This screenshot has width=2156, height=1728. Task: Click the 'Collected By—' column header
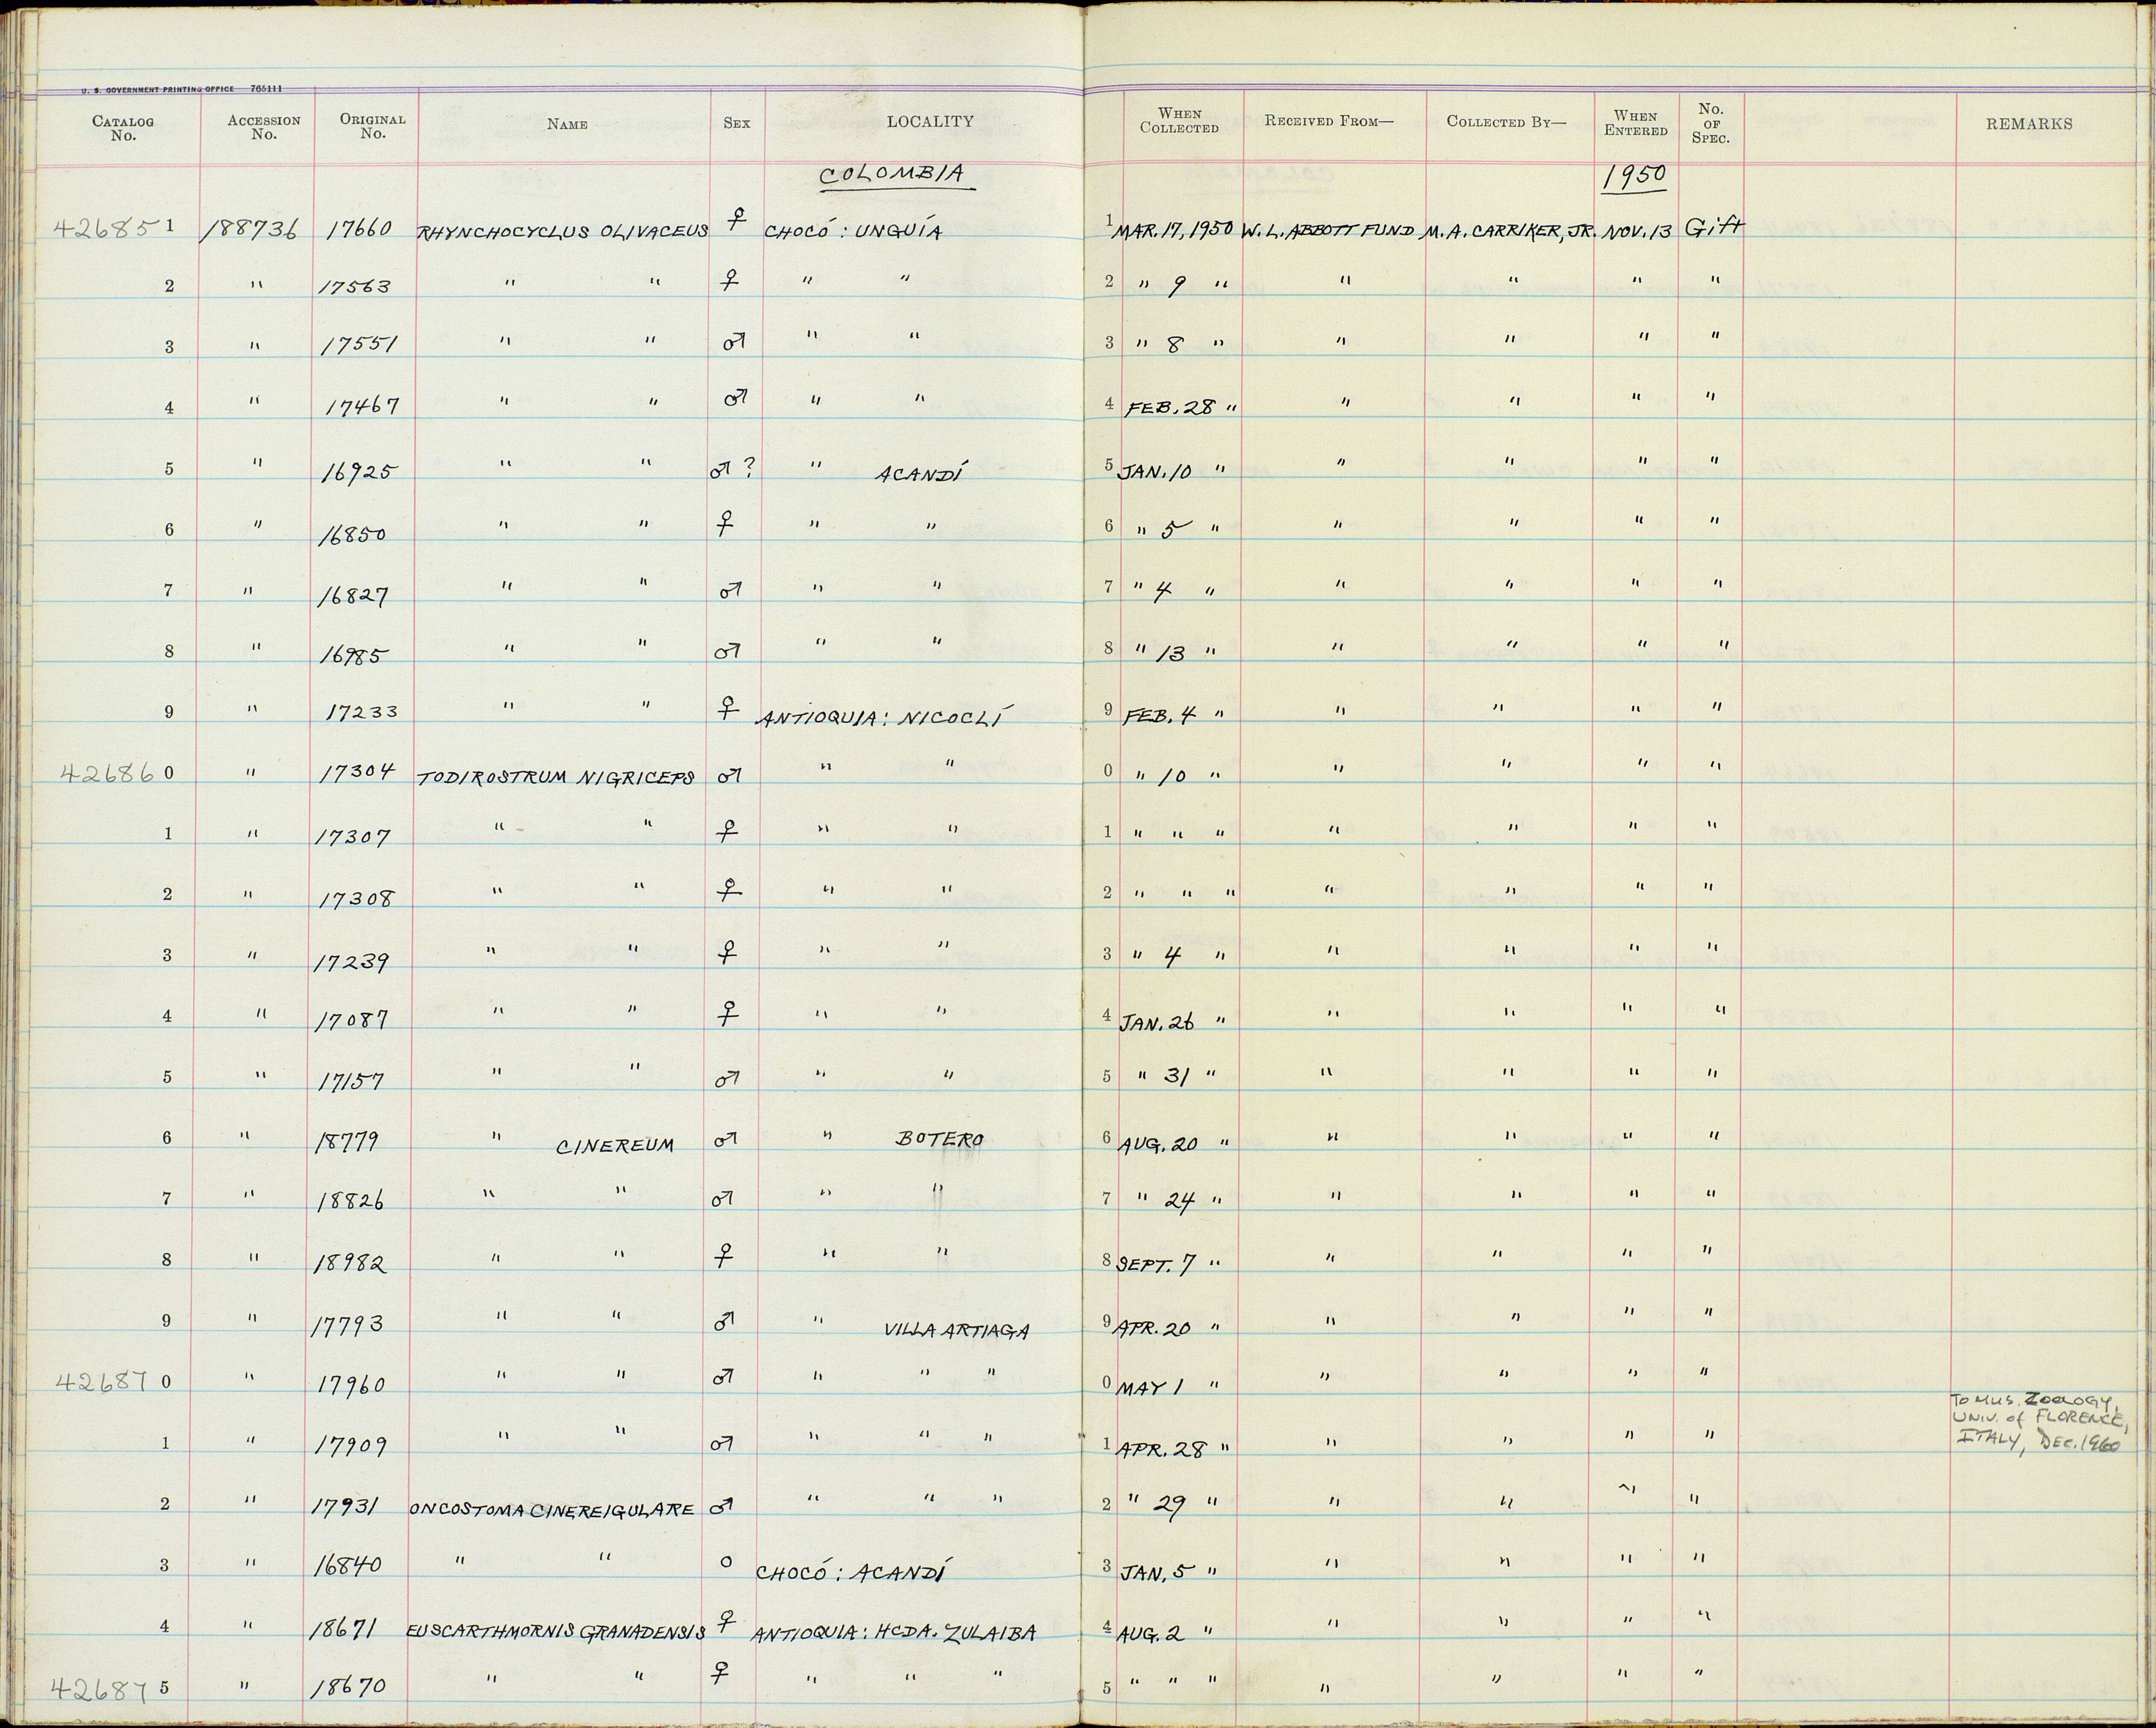(1507, 122)
